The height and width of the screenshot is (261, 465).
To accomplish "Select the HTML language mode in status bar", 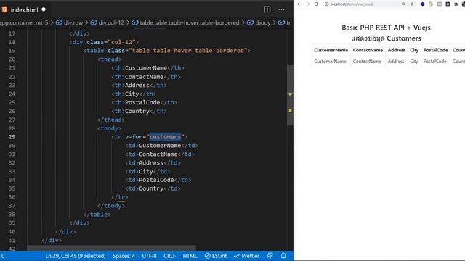I will coord(190,256).
